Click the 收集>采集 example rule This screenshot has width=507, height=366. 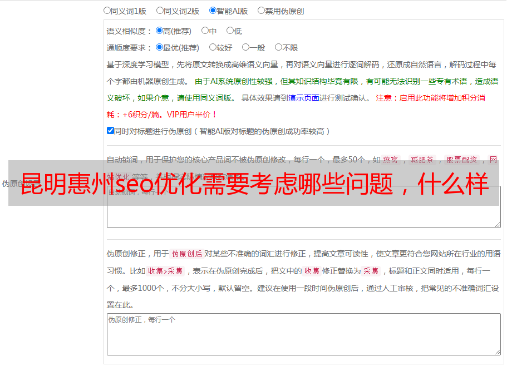coord(165,271)
